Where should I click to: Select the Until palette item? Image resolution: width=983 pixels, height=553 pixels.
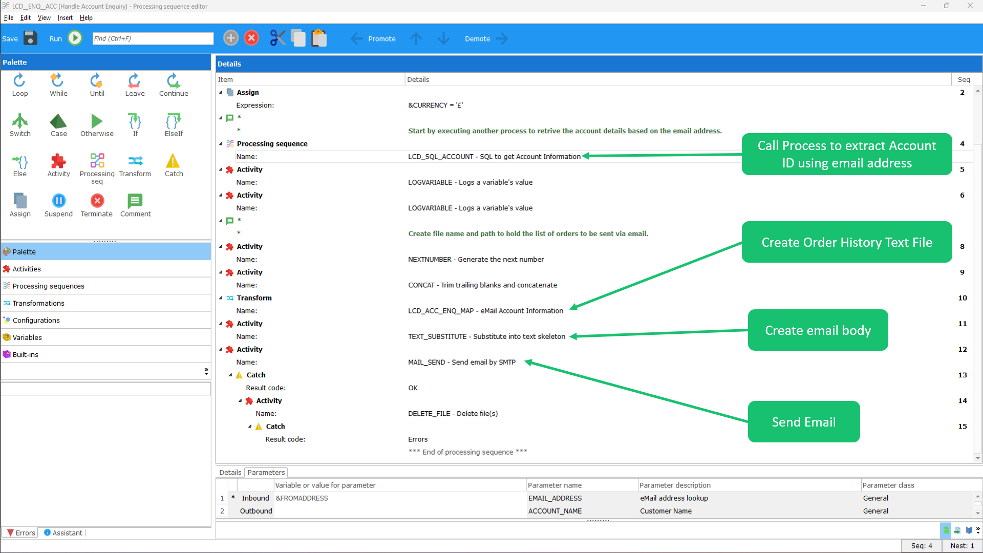tap(97, 85)
